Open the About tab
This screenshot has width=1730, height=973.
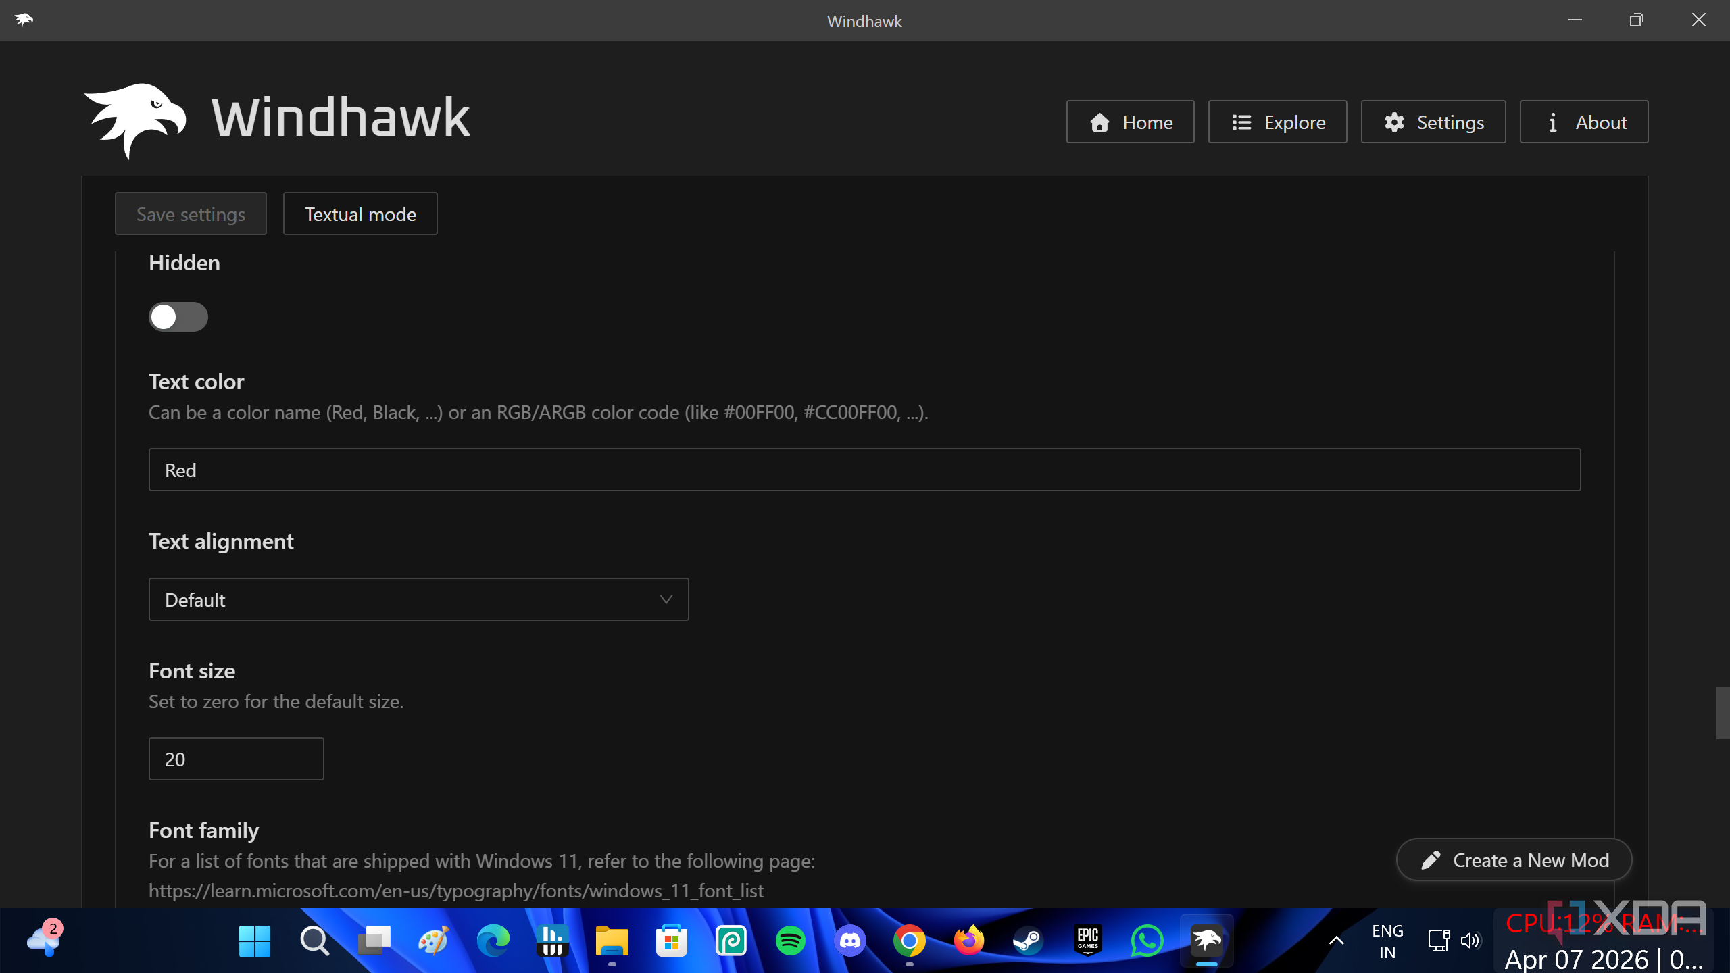click(x=1583, y=122)
